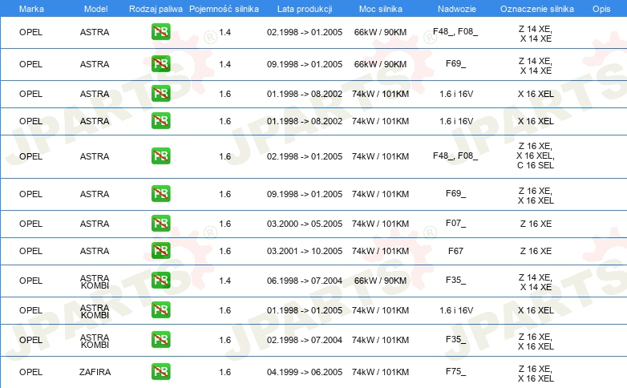Image resolution: width=627 pixels, height=388 pixels.
Task: Click body code F69_ in the 1.6 row
Action: 456,194
